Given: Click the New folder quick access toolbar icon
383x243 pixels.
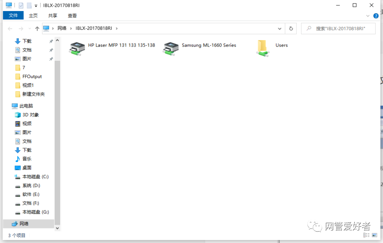Looking at the screenshot, I should click(29, 5).
